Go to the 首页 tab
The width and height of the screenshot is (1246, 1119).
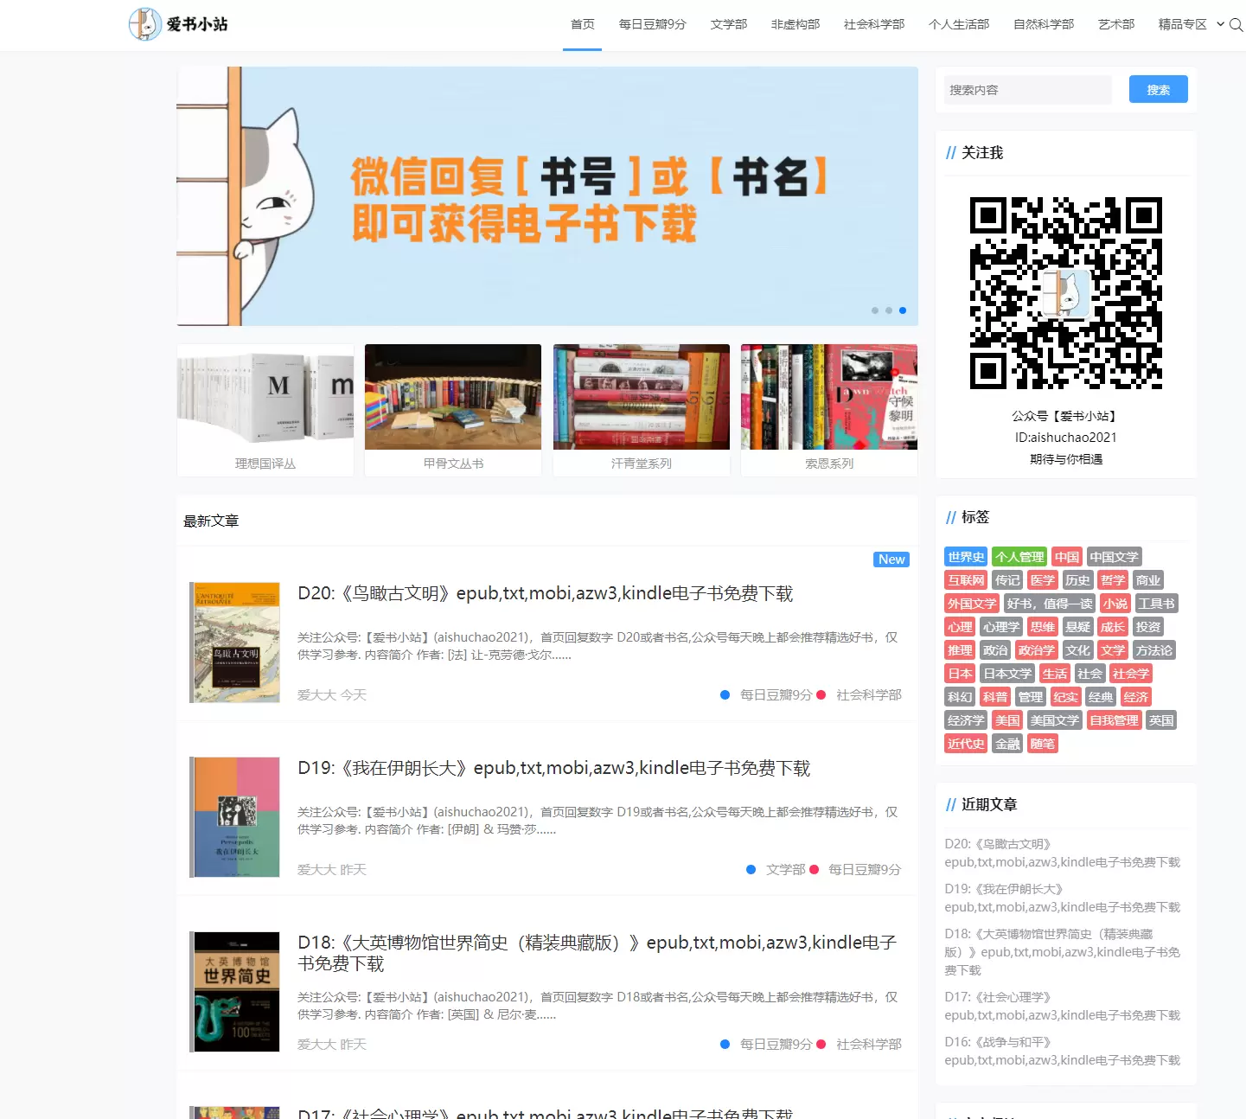point(582,24)
